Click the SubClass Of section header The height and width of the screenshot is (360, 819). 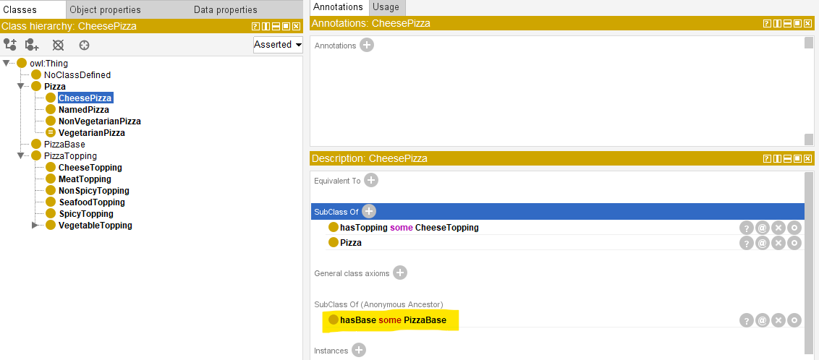pos(557,211)
